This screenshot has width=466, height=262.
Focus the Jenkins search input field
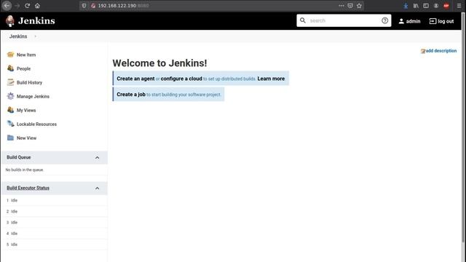tap(344, 20)
